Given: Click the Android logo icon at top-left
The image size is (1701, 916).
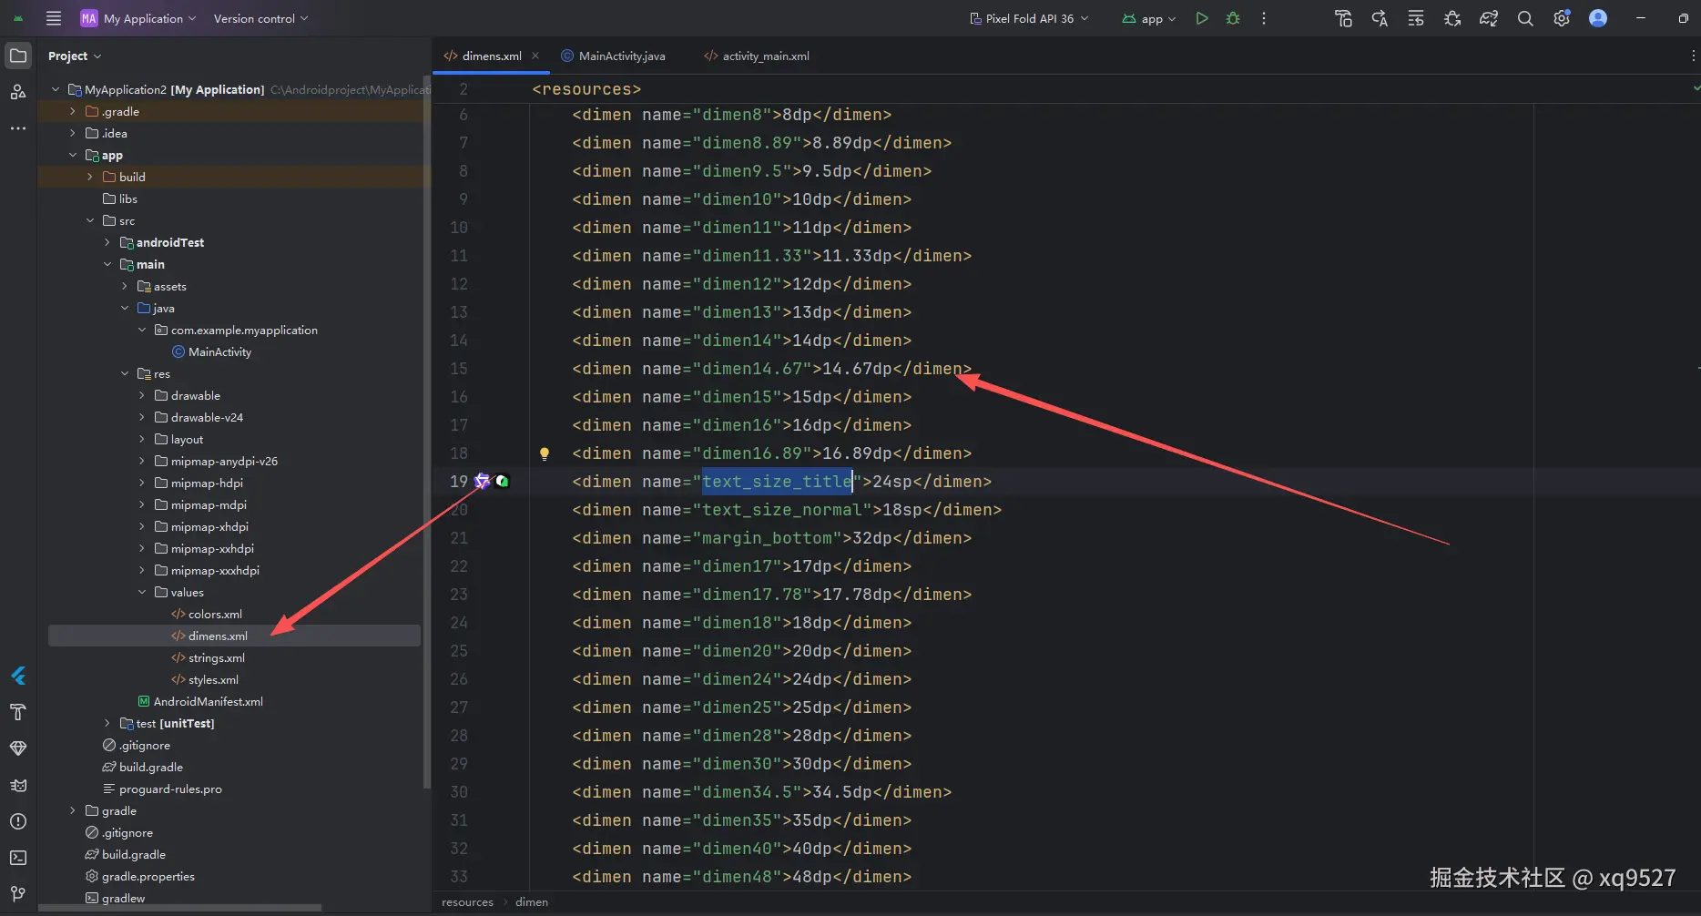Looking at the screenshot, I should tap(18, 18).
